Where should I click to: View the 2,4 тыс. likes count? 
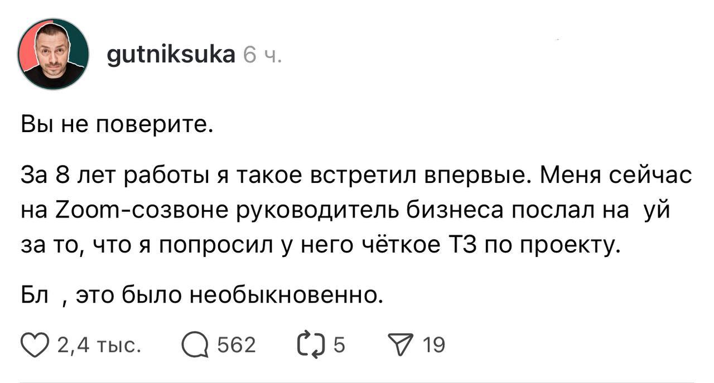(x=98, y=346)
